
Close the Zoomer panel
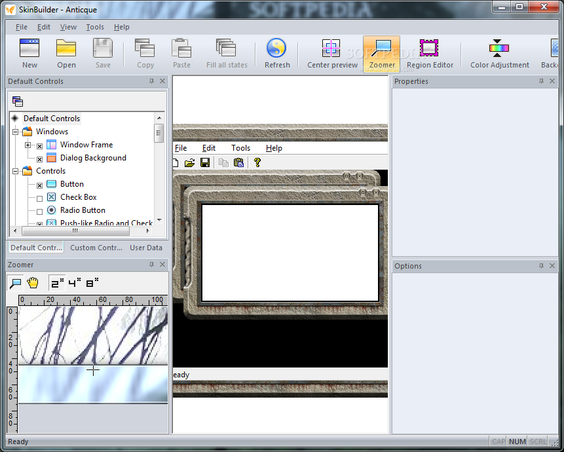coord(162,265)
